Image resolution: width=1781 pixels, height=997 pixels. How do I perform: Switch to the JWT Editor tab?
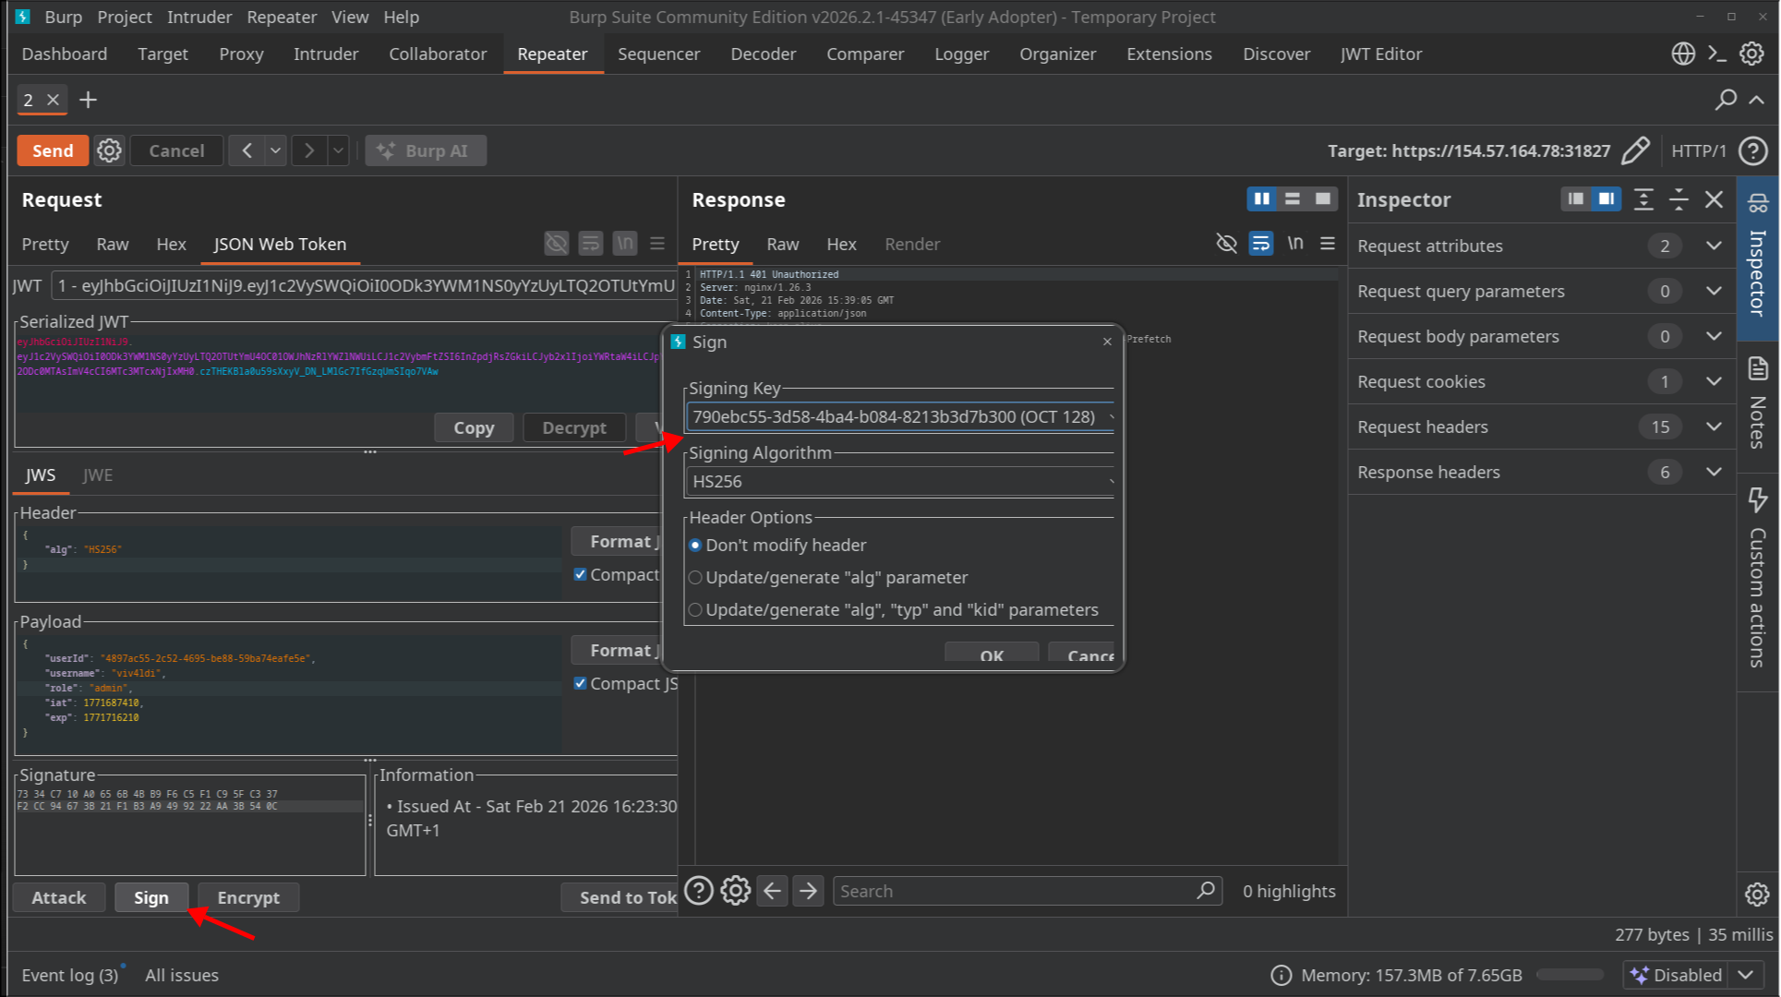pyautogui.click(x=1381, y=54)
